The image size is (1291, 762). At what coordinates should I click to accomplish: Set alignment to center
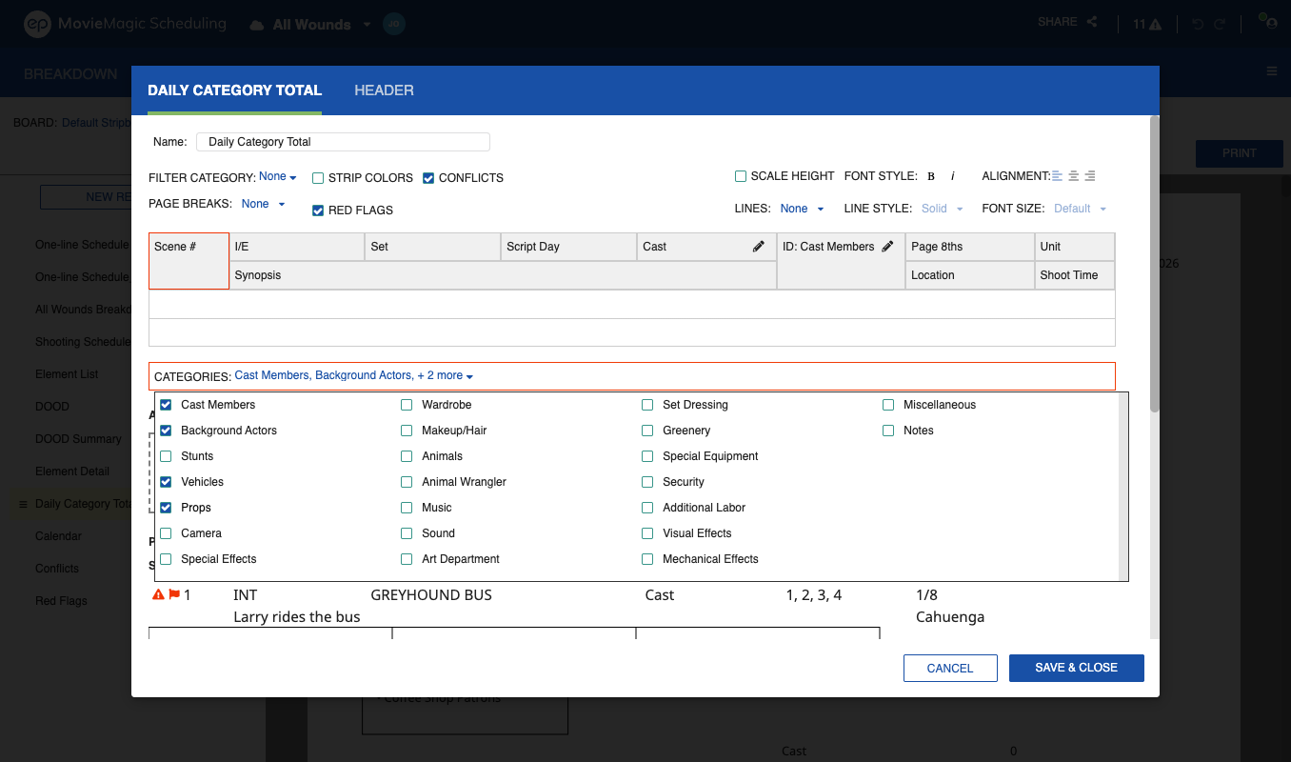coord(1074,176)
